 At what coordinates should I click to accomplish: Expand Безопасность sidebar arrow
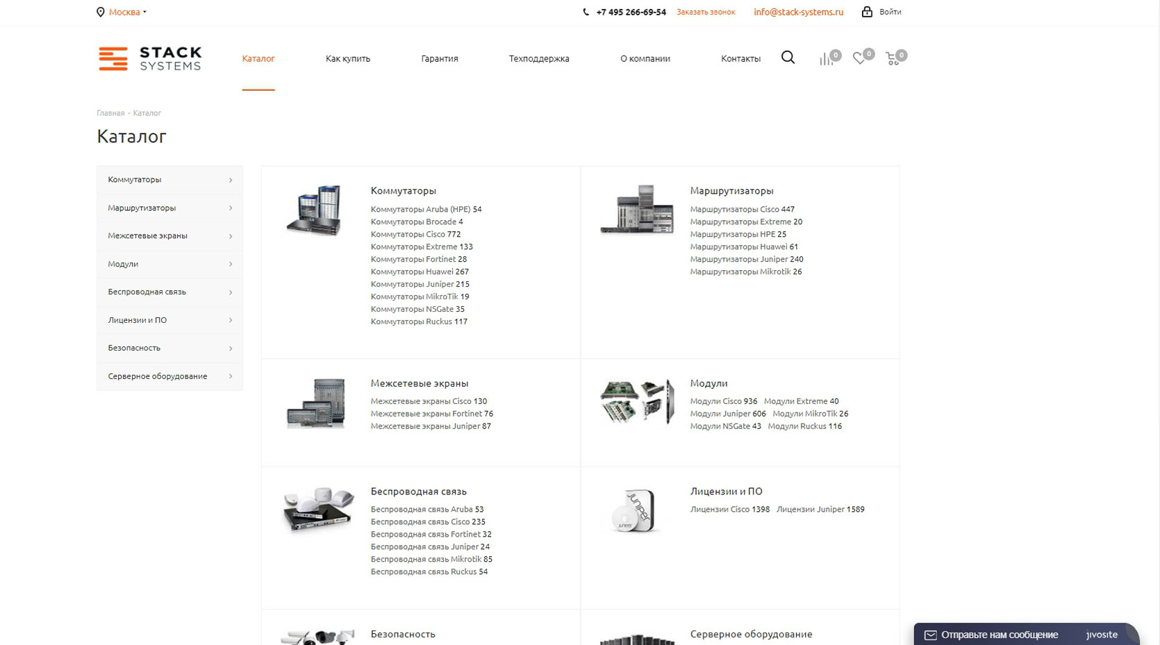click(231, 348)
